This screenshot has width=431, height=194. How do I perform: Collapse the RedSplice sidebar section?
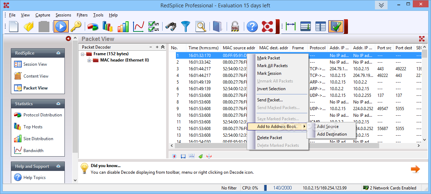coord(58,53)
